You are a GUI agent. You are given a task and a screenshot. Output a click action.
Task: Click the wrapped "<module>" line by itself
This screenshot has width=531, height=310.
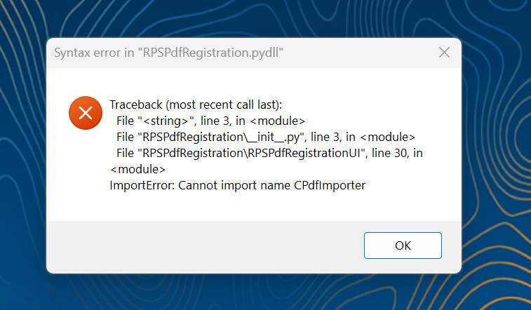click(x=137, y=169)
